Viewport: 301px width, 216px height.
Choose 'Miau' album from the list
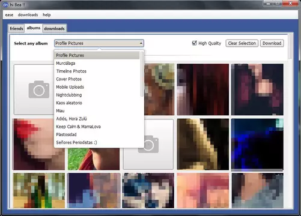point(97,111)
